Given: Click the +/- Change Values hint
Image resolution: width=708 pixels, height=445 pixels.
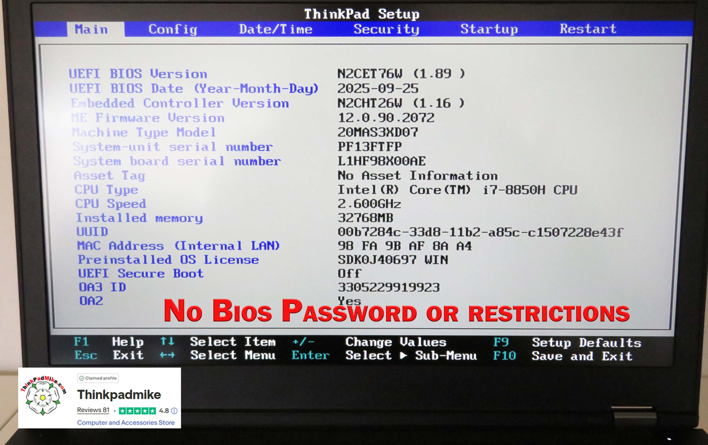Looking at the screenshot, I should point(369,342).
